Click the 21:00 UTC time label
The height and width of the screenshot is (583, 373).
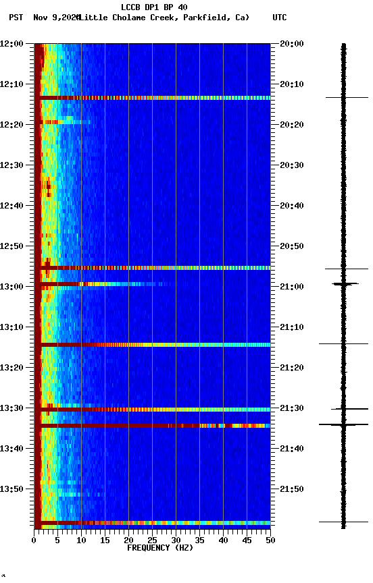pyautogui.click(x=292, y=287)
